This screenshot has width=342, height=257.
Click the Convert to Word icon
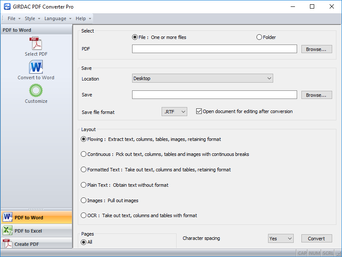[x=36, y=67]
